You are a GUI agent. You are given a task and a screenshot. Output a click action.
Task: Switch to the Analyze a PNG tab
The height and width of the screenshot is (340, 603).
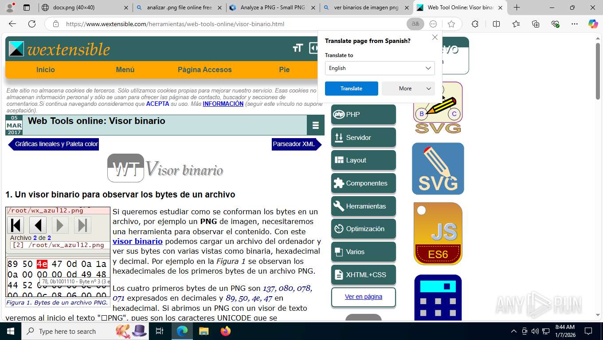273,8
